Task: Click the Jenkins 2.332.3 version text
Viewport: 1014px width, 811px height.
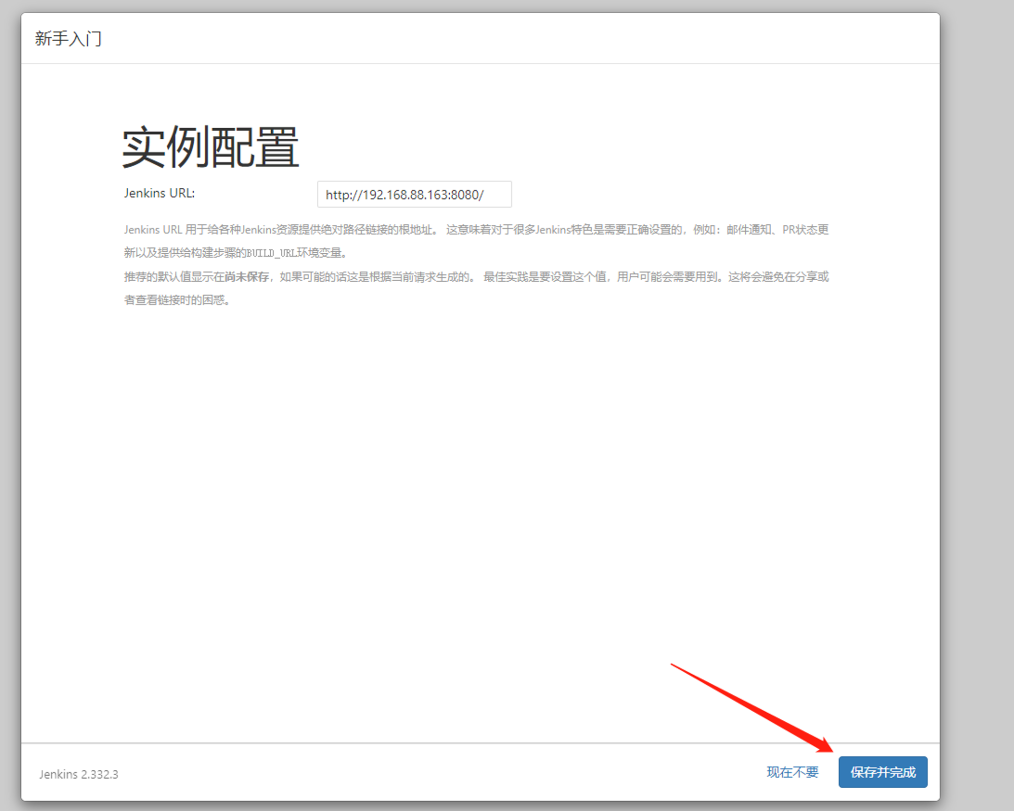Action: 79,774
